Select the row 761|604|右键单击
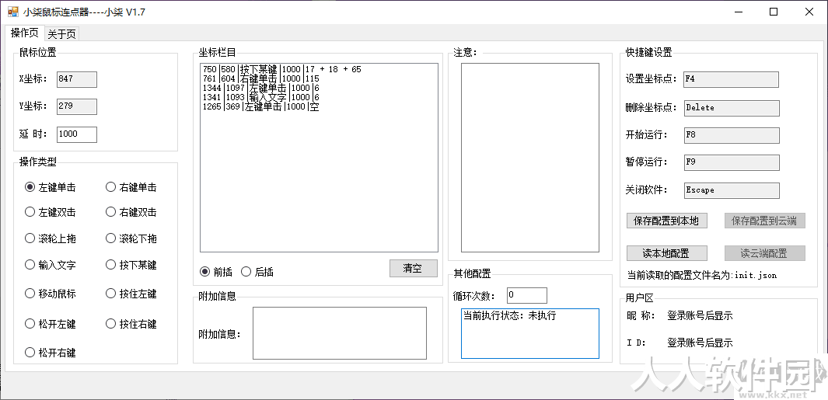The height and width of the screenshot is (400, 828). (319, 78)
